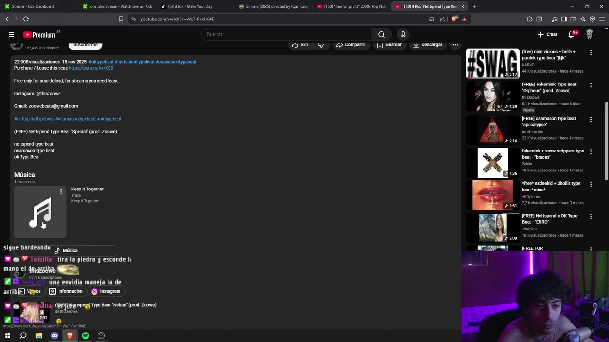Start voice search with the microphone
609x342 pixels.
point(403,34)
